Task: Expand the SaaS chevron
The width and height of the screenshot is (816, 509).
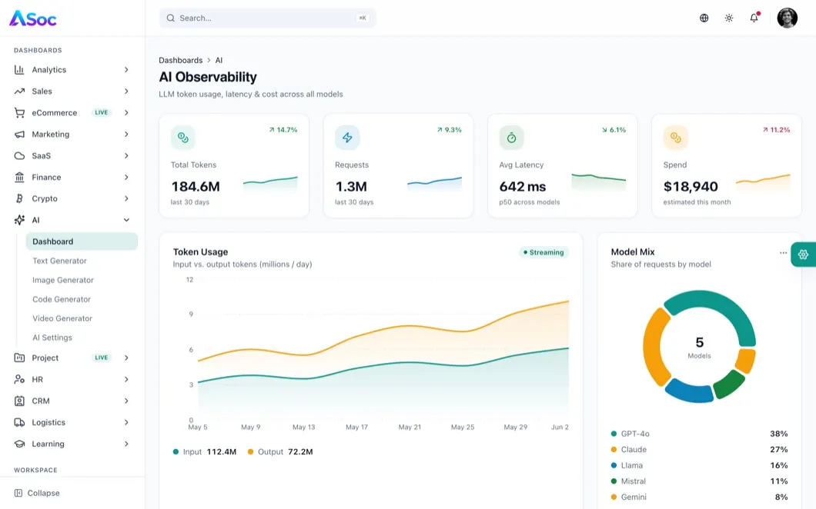Action: pos(126,155)
